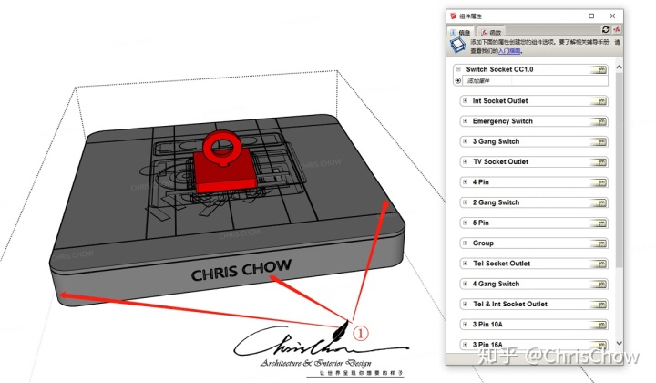Select the Group name
Screen dimensions: 656x383
tap(483, 243)
